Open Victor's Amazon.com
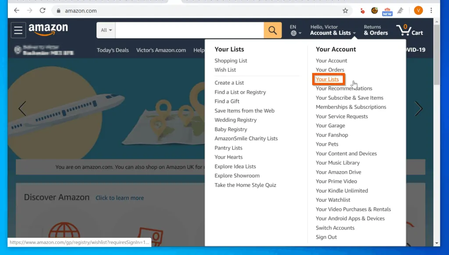The image size is (449, 255). pos(161,50)
